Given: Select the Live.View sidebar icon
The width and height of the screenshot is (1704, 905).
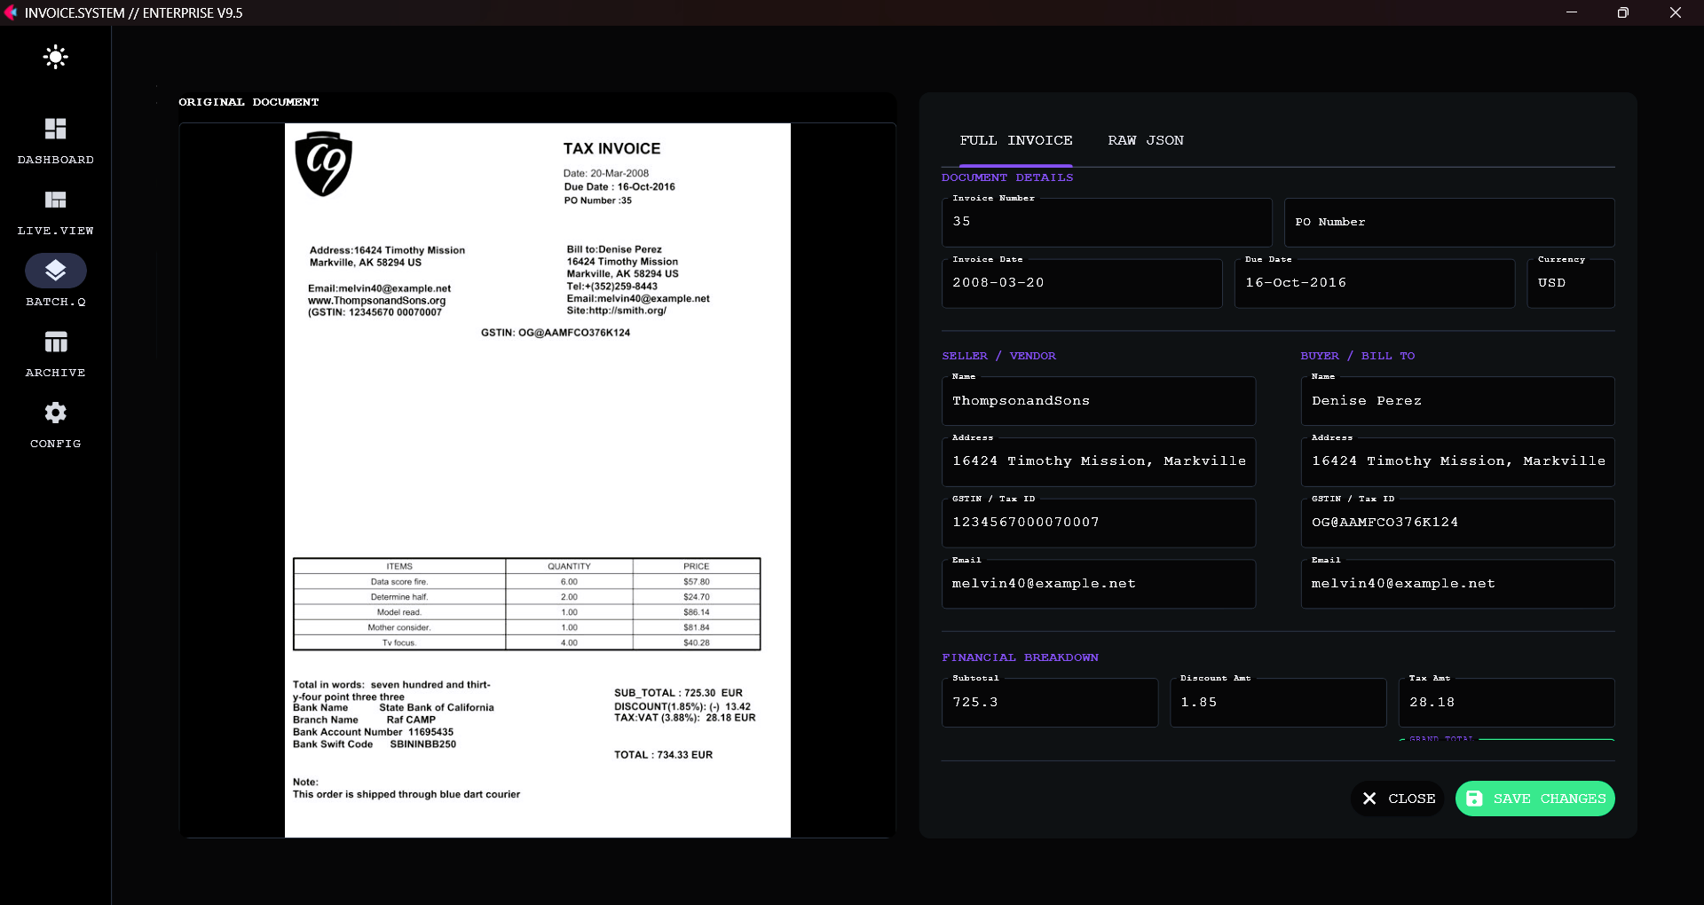Looking at the screenshot, I should 55,209.
